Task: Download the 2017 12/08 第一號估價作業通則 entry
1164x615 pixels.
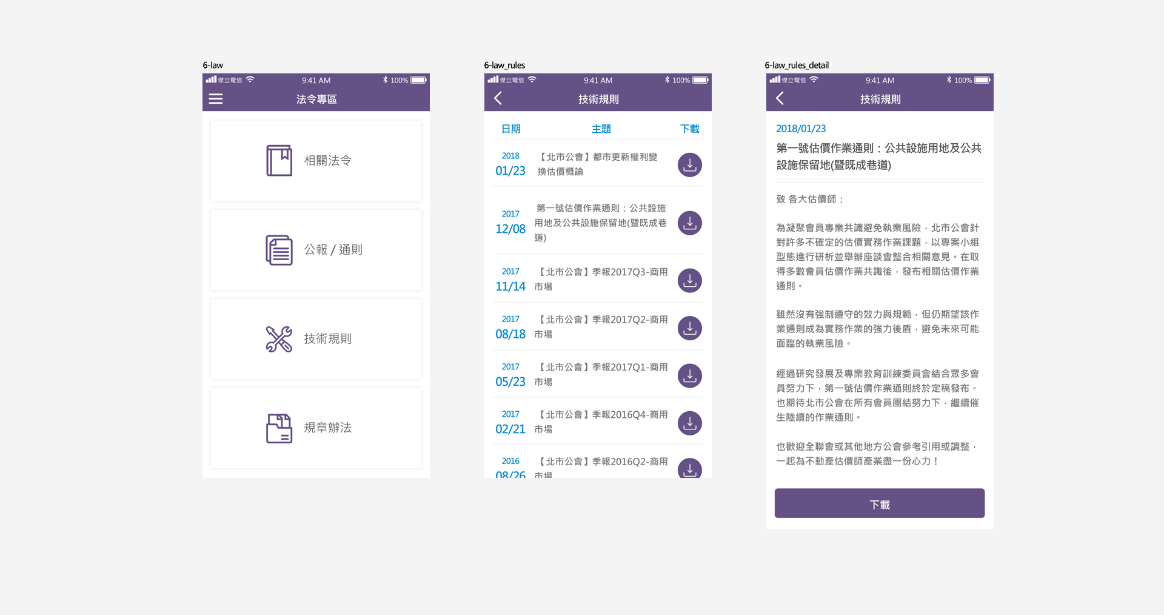Action: (x=689, y=223)
